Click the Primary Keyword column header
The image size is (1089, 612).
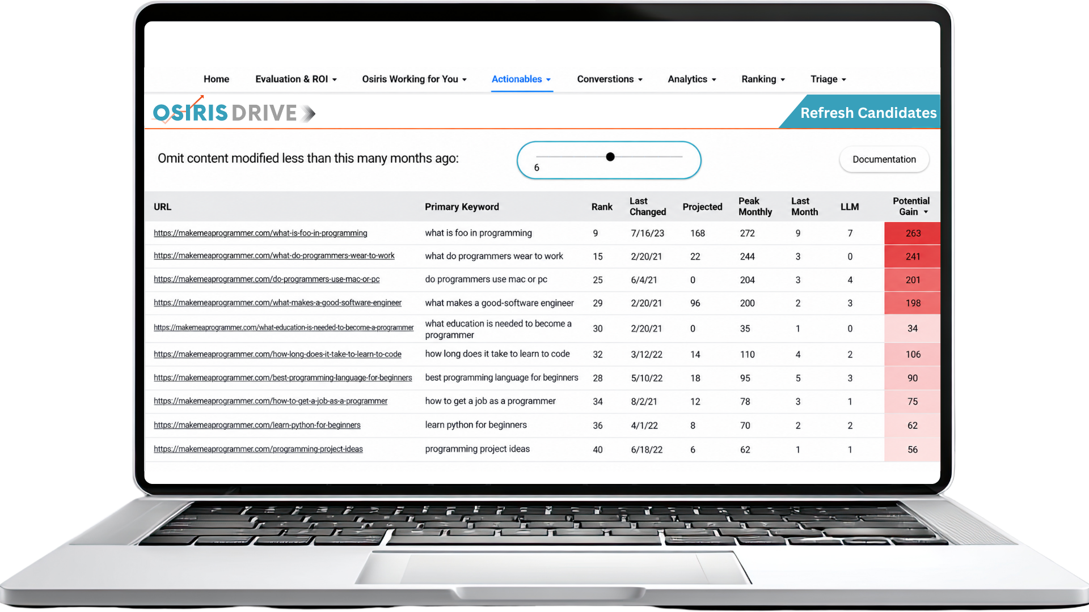[462, 207]
